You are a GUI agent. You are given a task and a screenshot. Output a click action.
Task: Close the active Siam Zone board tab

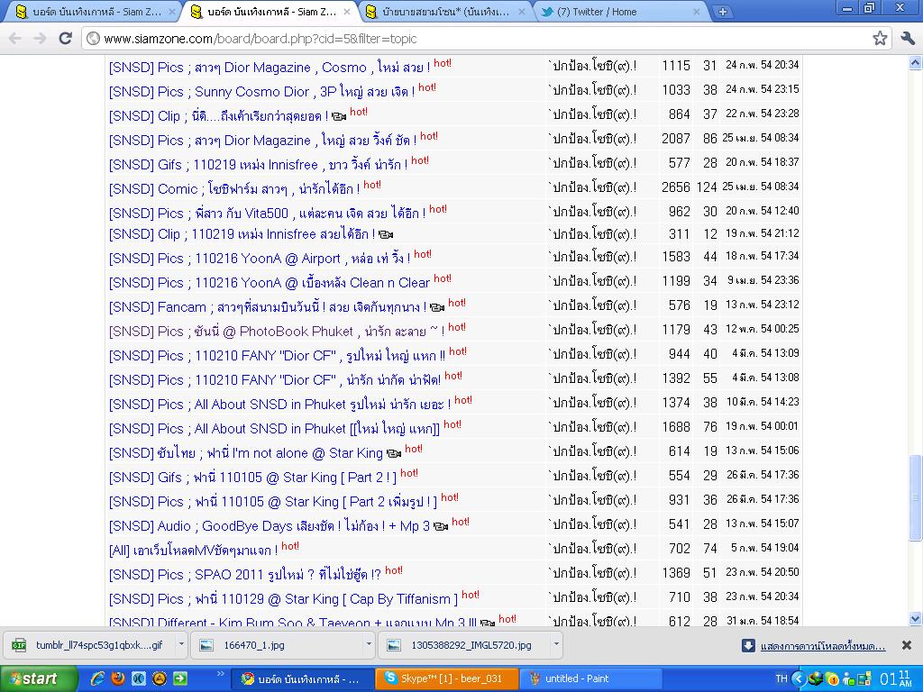click(347, 11)
